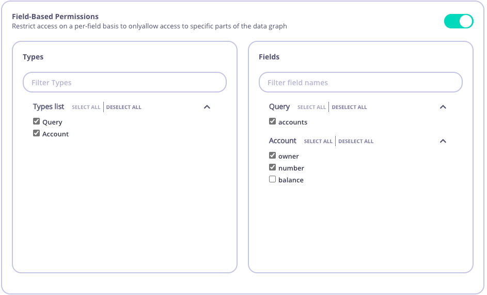Viewport: 487px width, 295px height.
Task: Collapse the Query fields section
Action: point(443,107)
